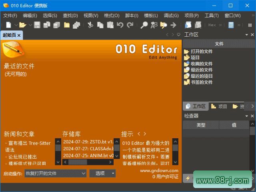Open the 工具(T) menu
256x192 pixels.
[212, 16]
